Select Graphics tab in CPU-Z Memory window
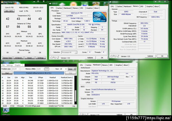The height and width of the screenshot is (121, 172). tap(150, 7)
